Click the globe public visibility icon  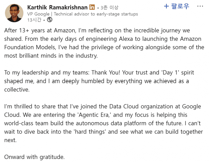click(50, 20)
